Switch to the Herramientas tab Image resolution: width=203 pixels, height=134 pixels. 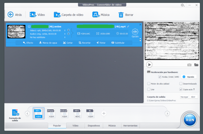pyautogui.click(x=130, y=126)
